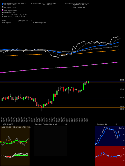Click the 'CL: 183.89' closing price label
The width and height of the screenshot is (125, 166).
point(46,5)
